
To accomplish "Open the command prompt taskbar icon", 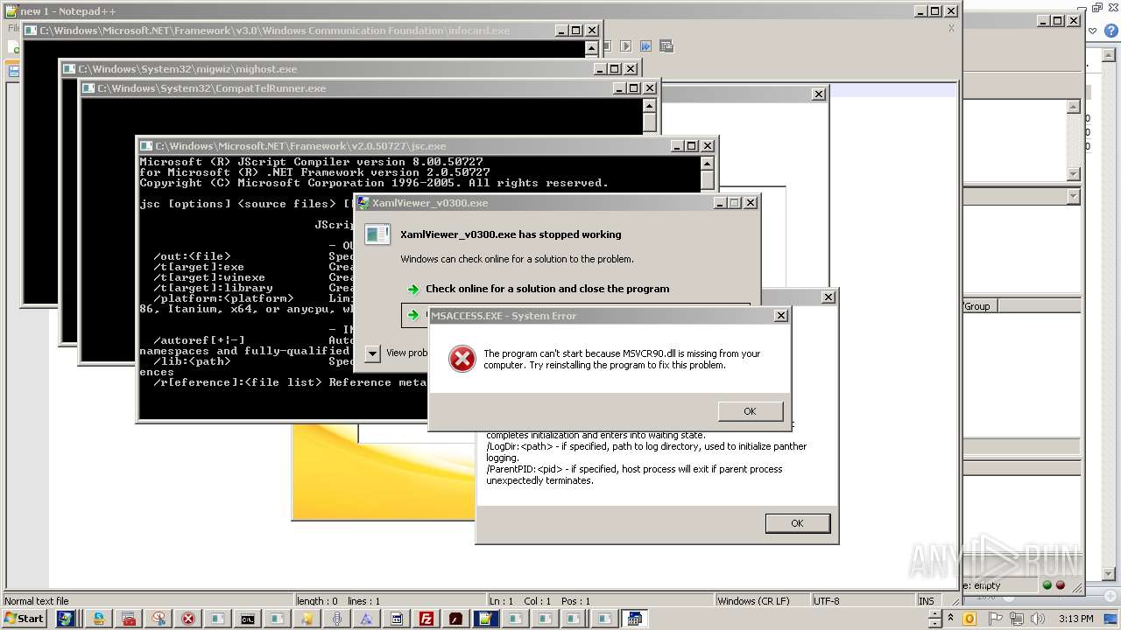I will coord(248,619).
